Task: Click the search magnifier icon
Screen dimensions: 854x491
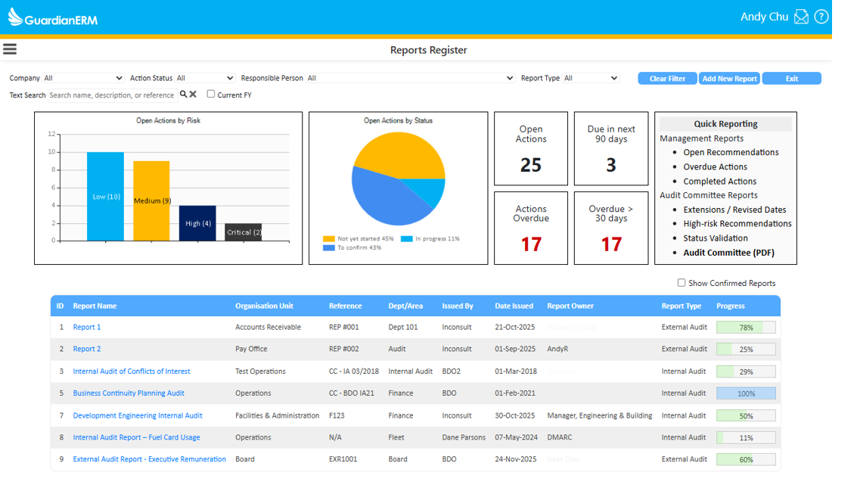Action: (183, 95)
